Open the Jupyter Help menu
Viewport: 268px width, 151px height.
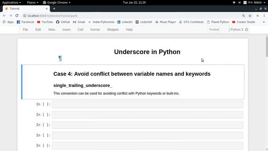click(x=129, y=29)
